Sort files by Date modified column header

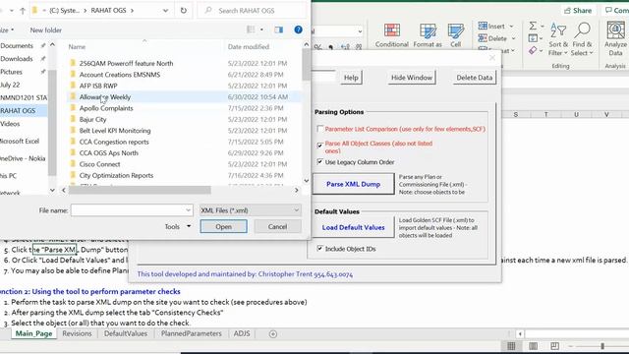point(249,47)
